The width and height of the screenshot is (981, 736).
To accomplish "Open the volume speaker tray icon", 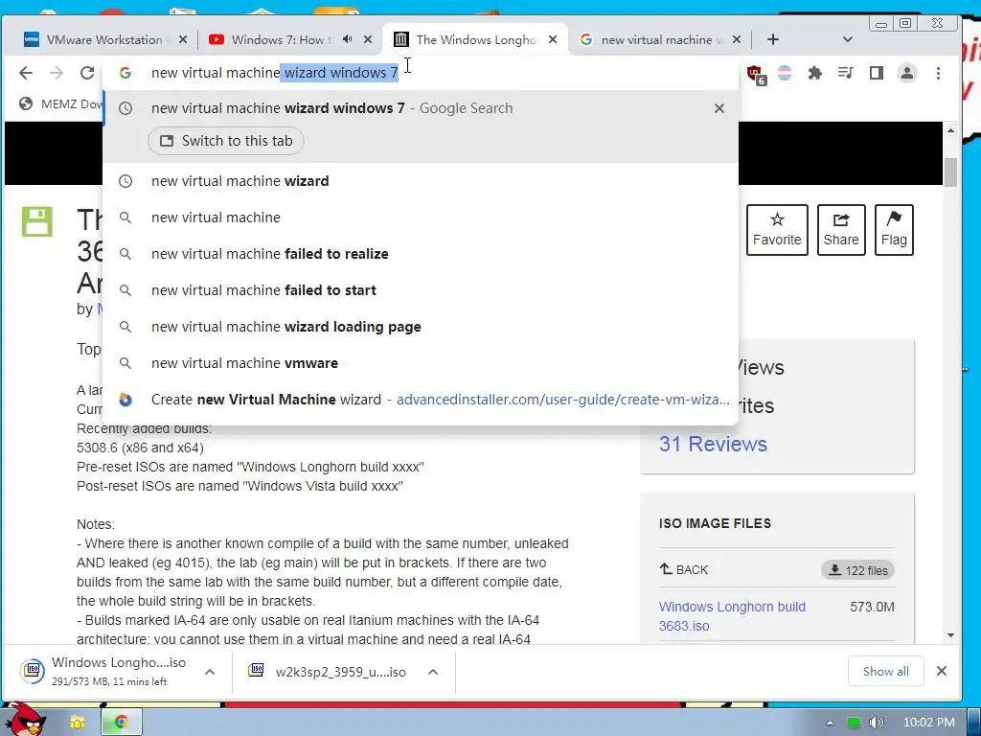I will pos(876,723).
